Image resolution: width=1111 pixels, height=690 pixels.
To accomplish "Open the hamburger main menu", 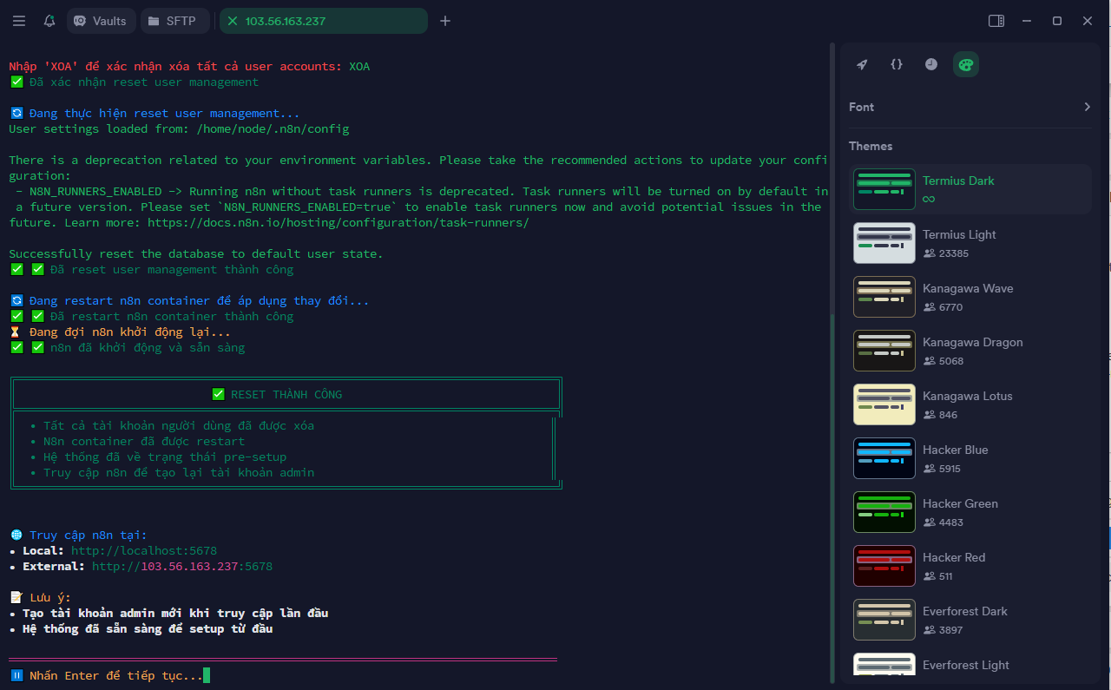I will click(19, 21).
